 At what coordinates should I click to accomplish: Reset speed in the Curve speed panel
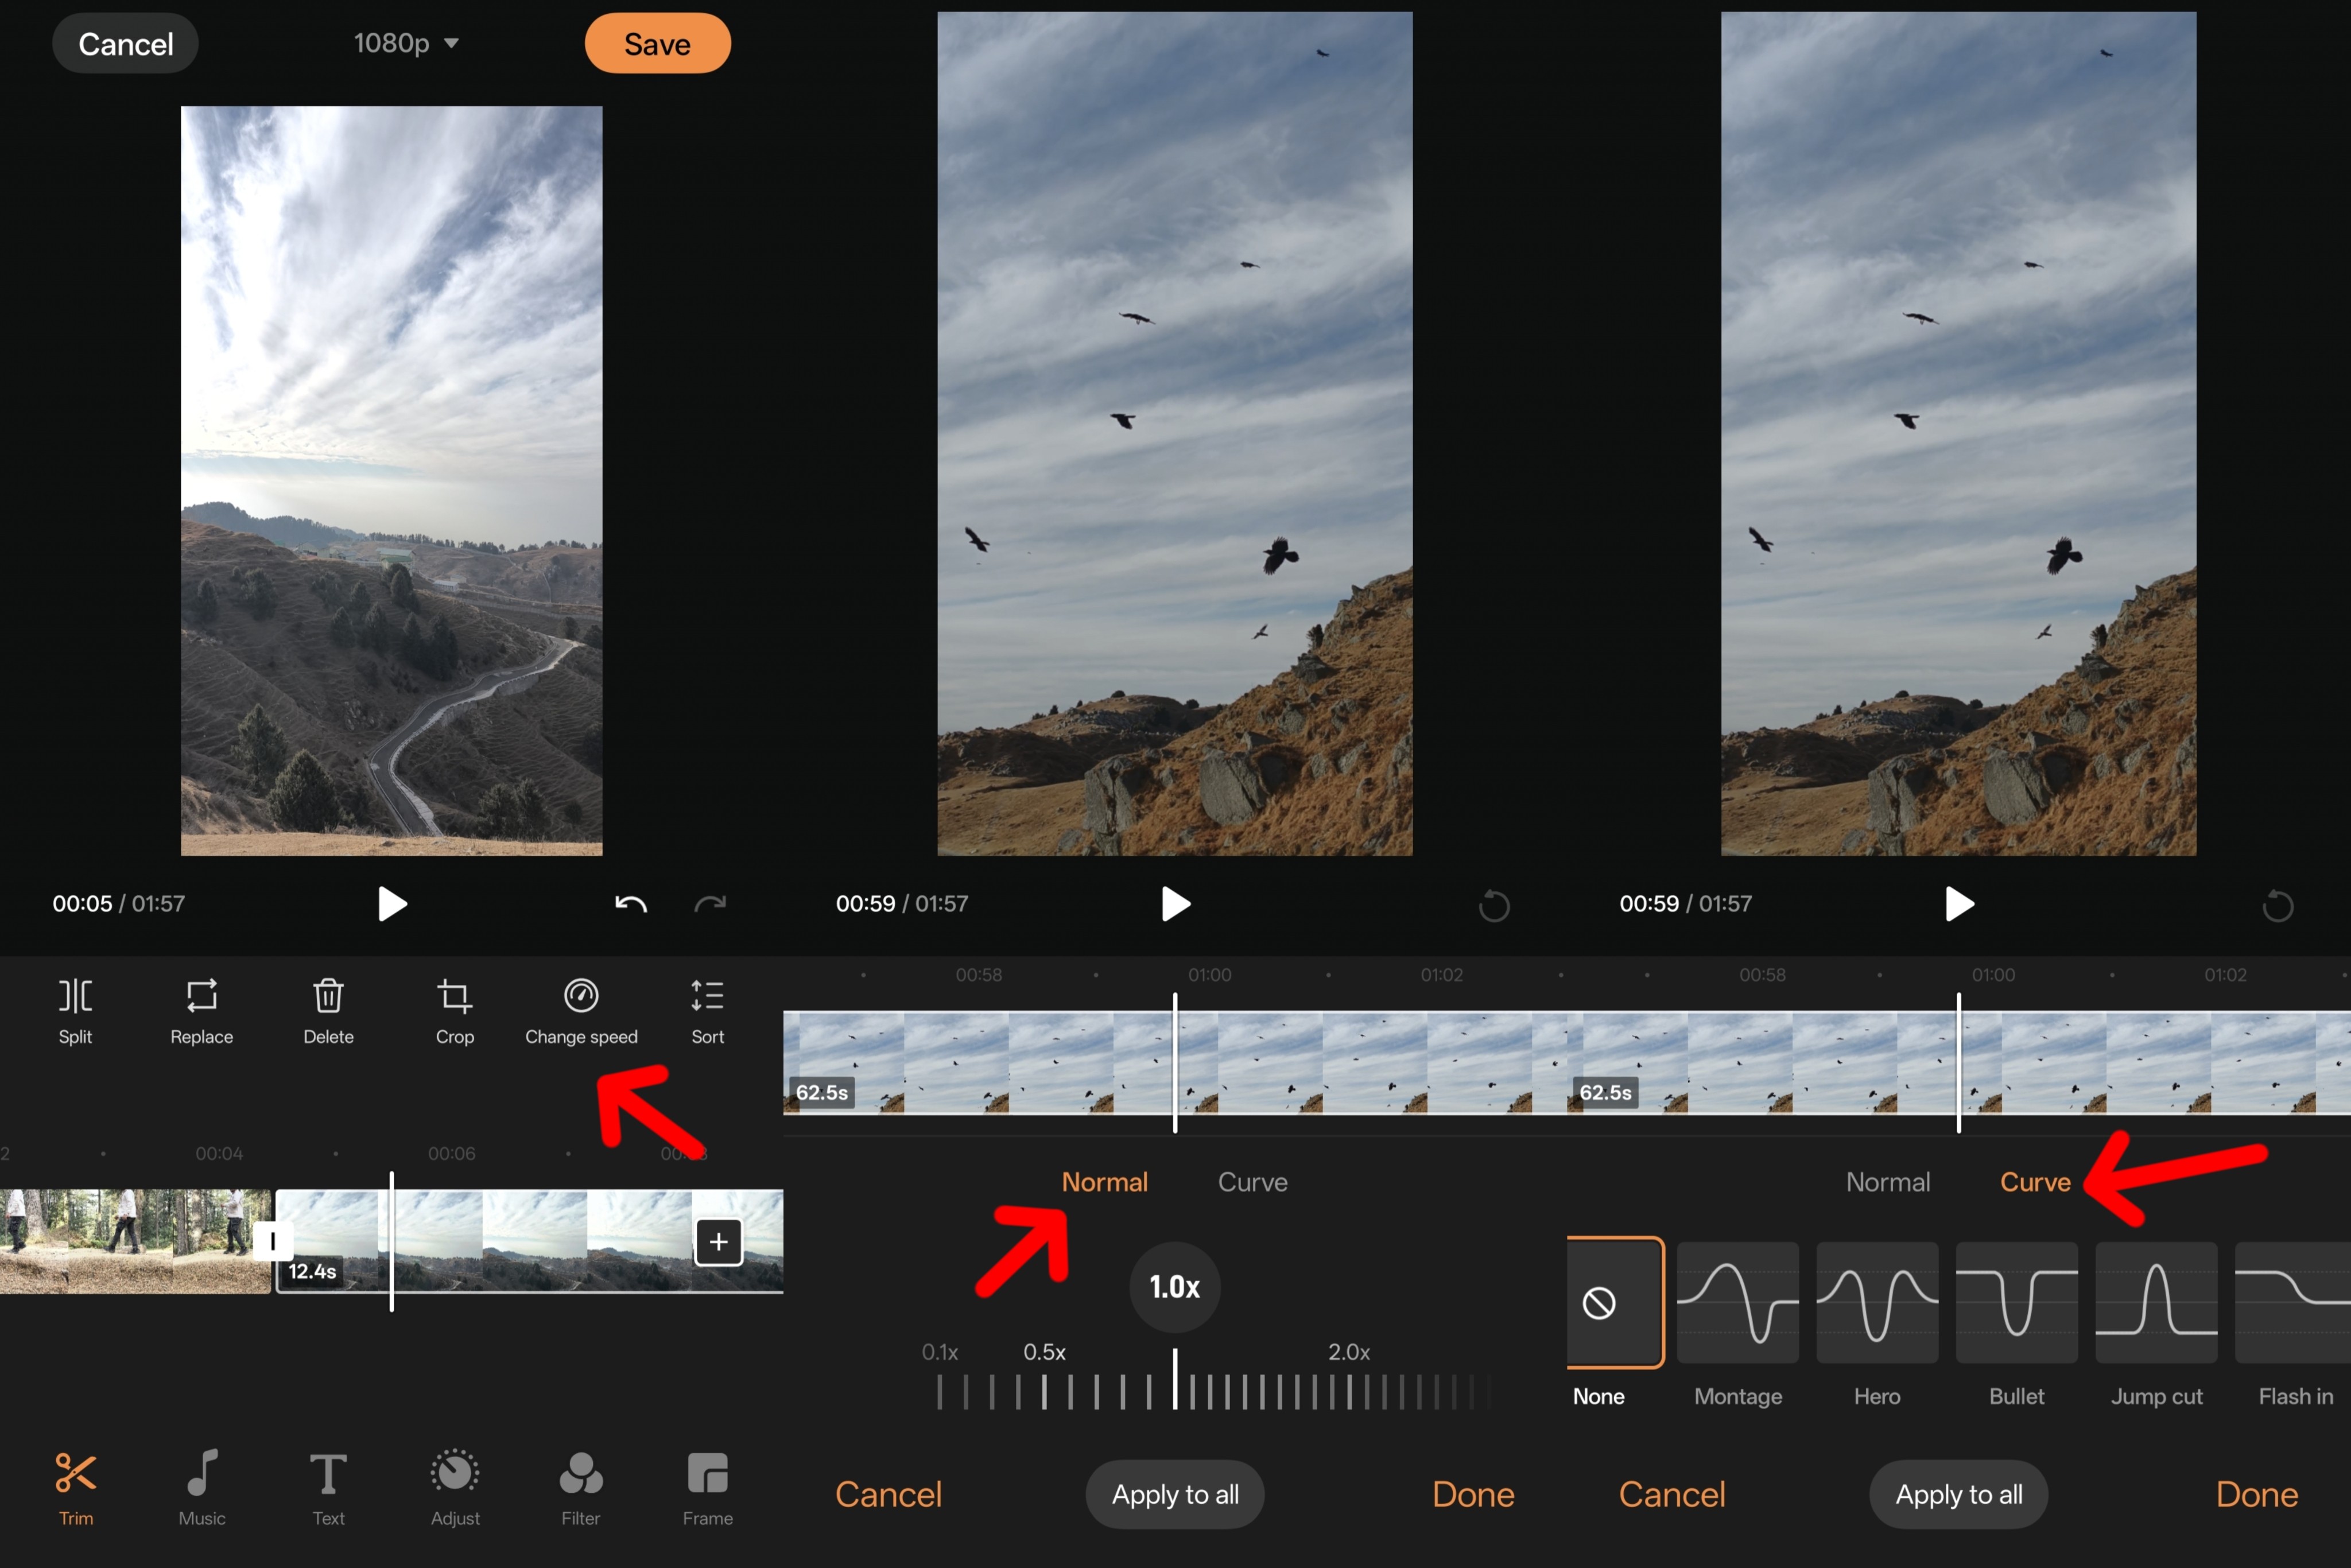click(x=2277, y=905)
